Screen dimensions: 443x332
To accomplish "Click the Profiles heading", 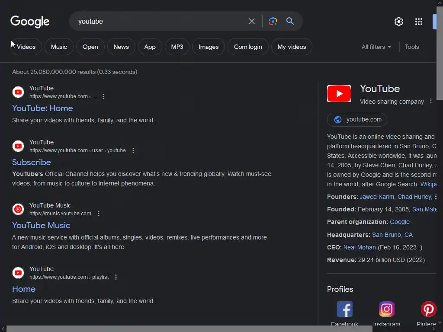I will tap(340, 289).
